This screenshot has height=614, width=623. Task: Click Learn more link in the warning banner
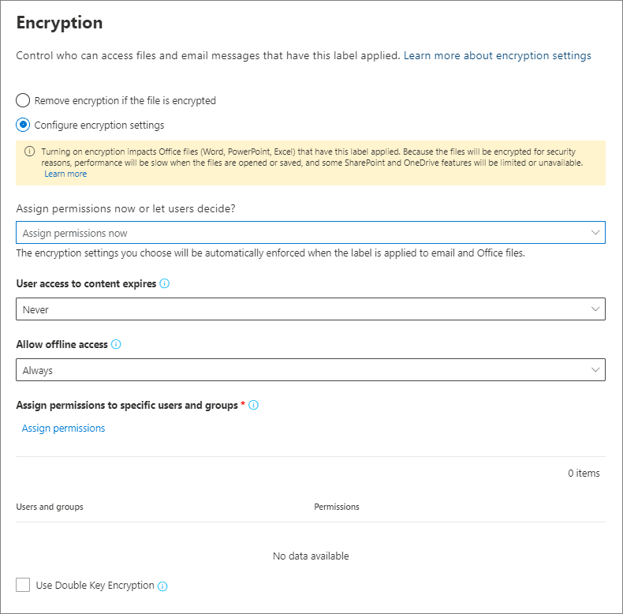click(x=65, y=174)
